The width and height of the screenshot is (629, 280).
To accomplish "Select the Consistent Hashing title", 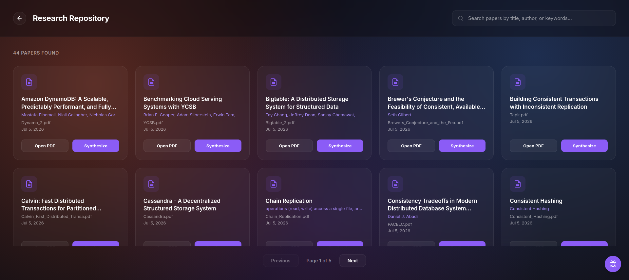I will (x=536, y=201).
